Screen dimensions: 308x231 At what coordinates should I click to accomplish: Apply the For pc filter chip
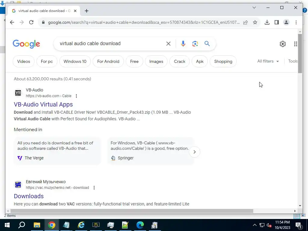[47, 61]
